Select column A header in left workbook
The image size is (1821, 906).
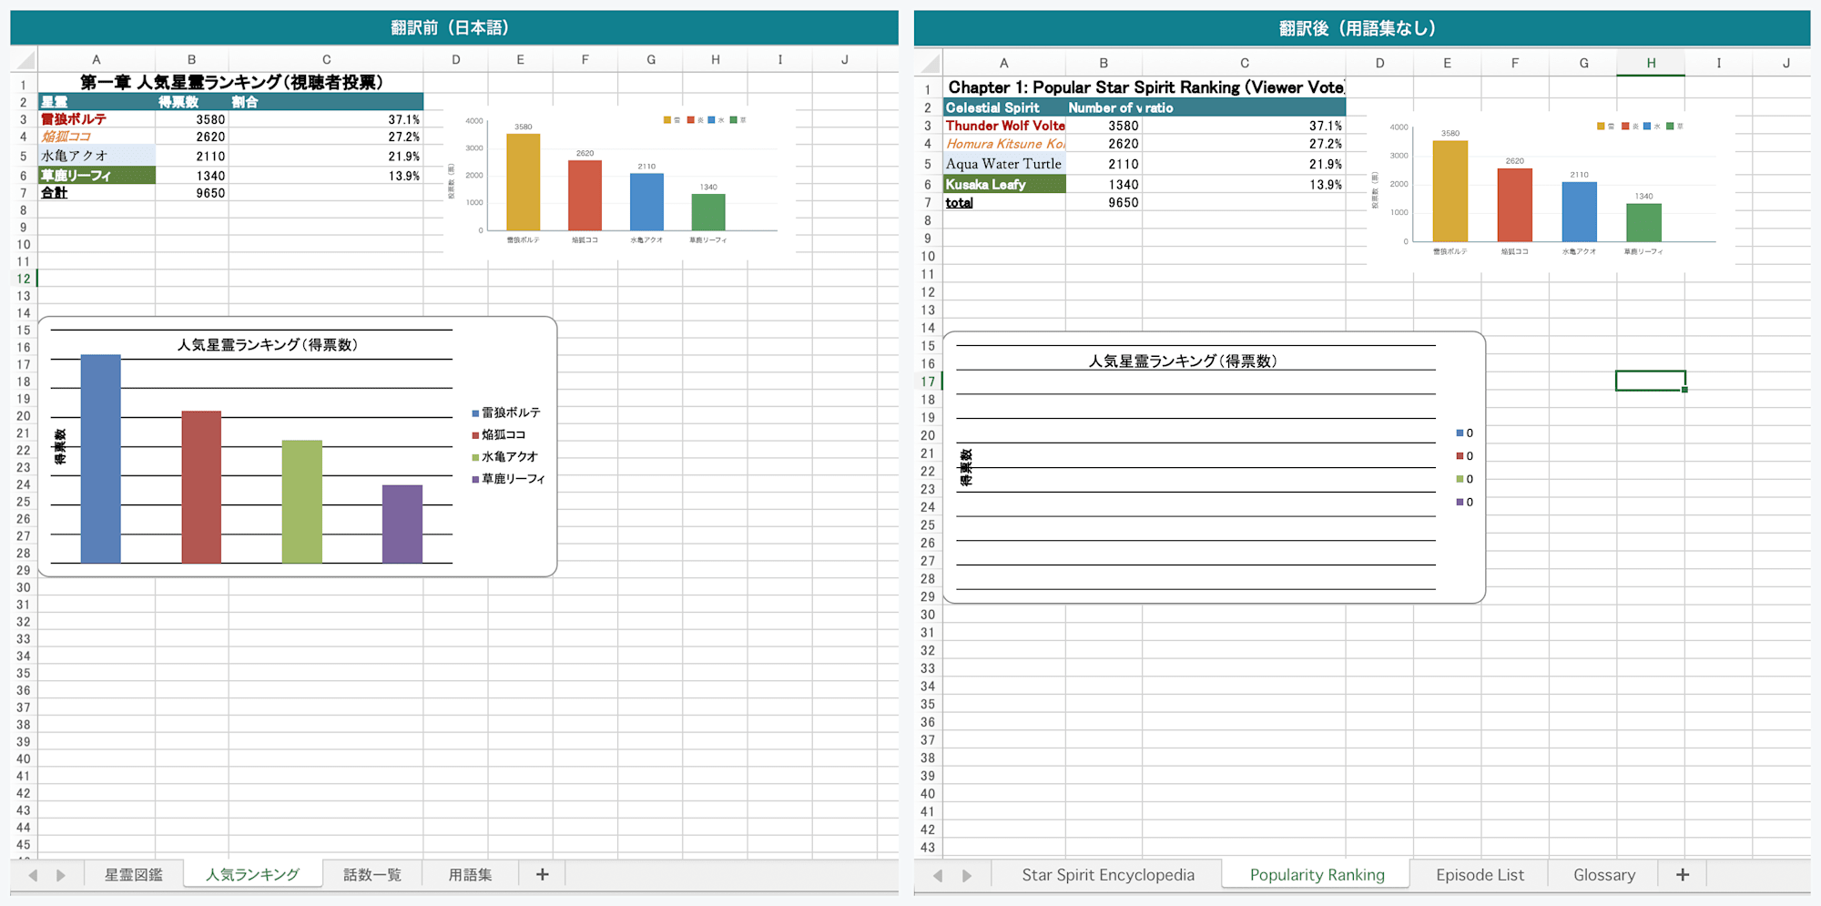[x=97, y=59]
